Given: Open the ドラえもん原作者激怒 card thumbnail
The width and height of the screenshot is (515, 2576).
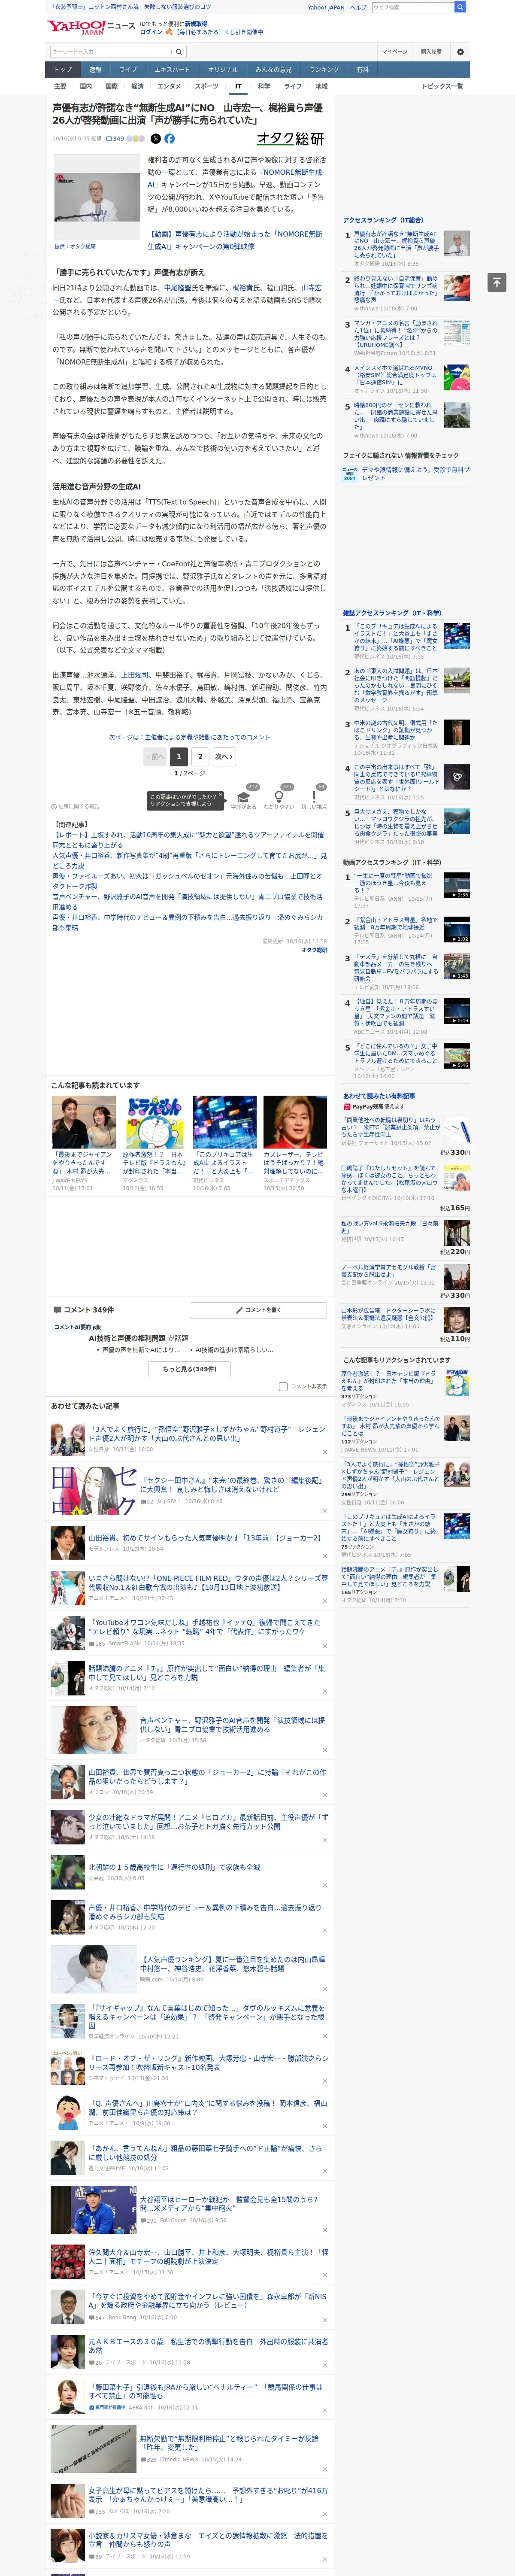Looking at the screenshot, I should (x=154, y=1121).
